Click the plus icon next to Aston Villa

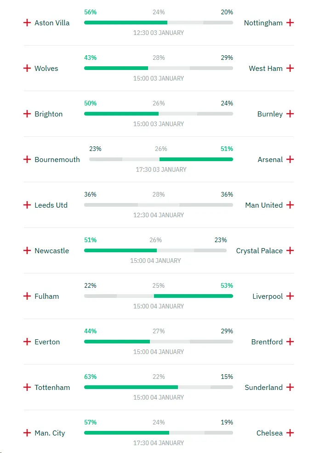coord(27,22)
